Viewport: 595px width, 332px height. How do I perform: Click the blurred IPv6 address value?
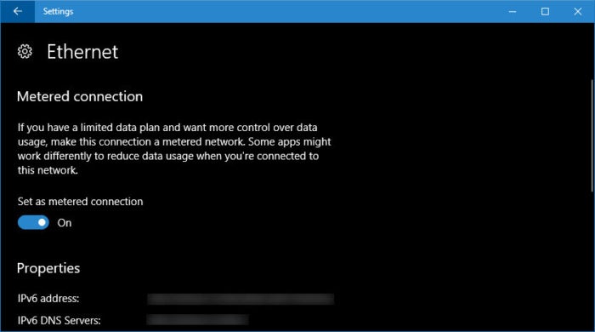tap(241, 299)
